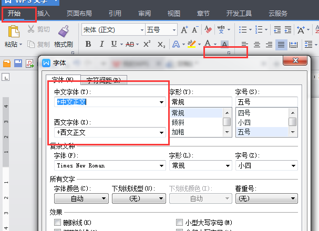Switch to 插入 ribbon tab
319x231 pixels.
tap(44, 14)
